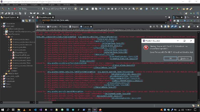200x112 pixels.
Task: Click the console vertical scrollbar thumb
Action: 199,74
